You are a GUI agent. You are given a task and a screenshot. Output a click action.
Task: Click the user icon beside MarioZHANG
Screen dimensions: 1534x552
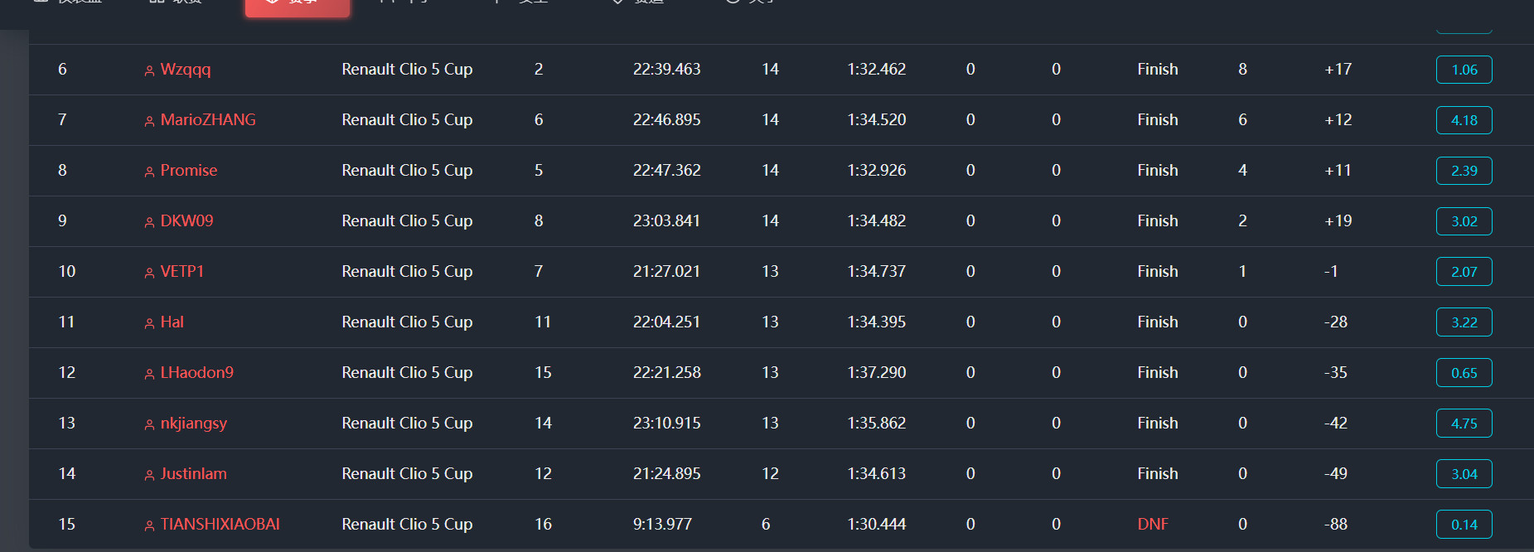click(x=149, y=121)
